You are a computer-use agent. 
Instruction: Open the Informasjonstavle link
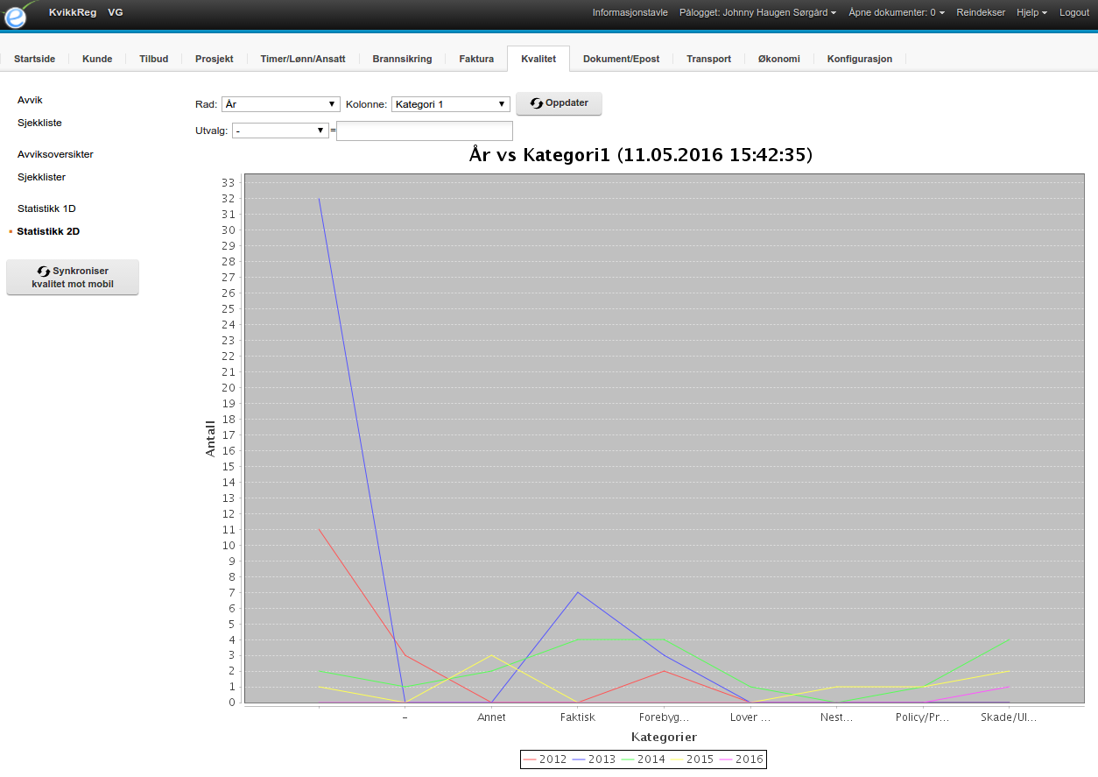pos(630,12)
